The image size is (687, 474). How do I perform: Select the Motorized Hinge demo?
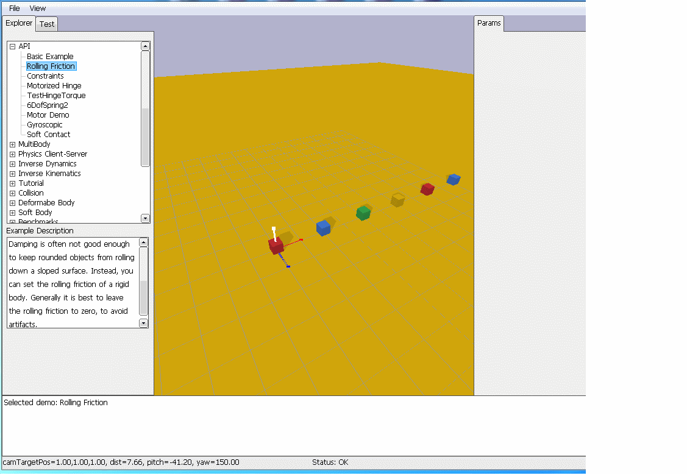point(54,86)
